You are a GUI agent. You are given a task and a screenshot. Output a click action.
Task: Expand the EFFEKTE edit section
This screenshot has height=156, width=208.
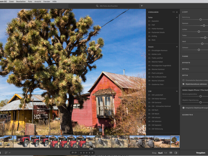(186, 63)
